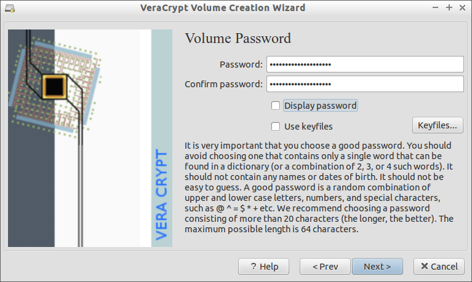The width and height of the screenshot is (472, 282).
Task: Click the gold chip graphic in artwork
Action: point(55,87)
